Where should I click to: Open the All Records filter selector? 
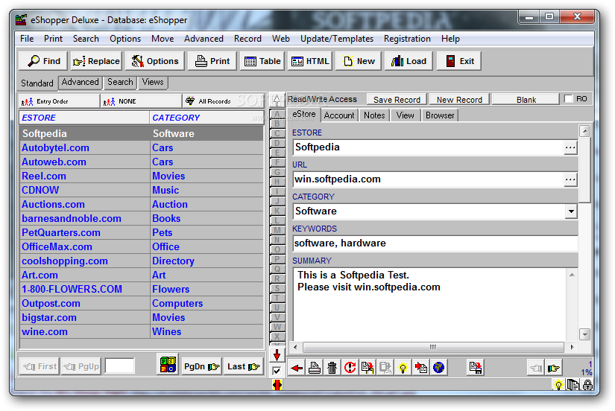coord(224,101)
